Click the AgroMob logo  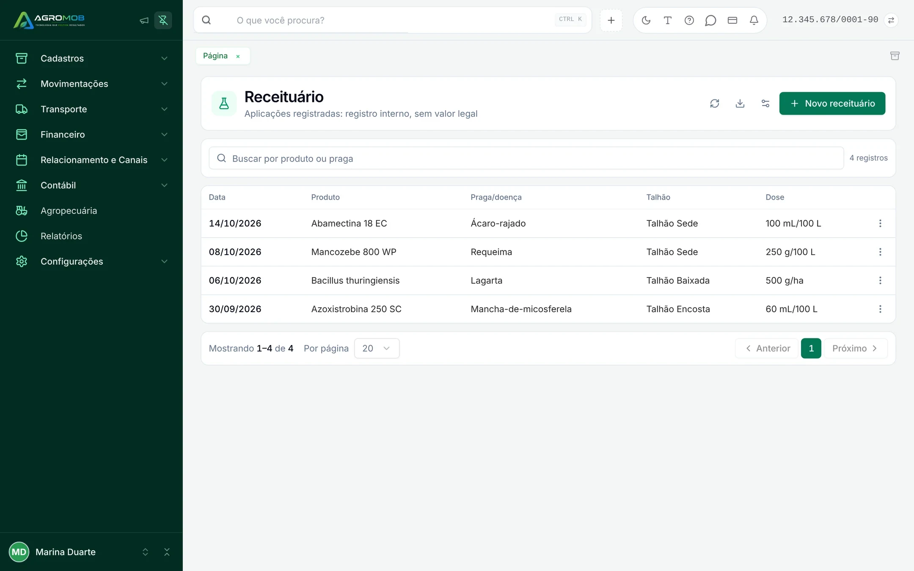coord(49,20)
